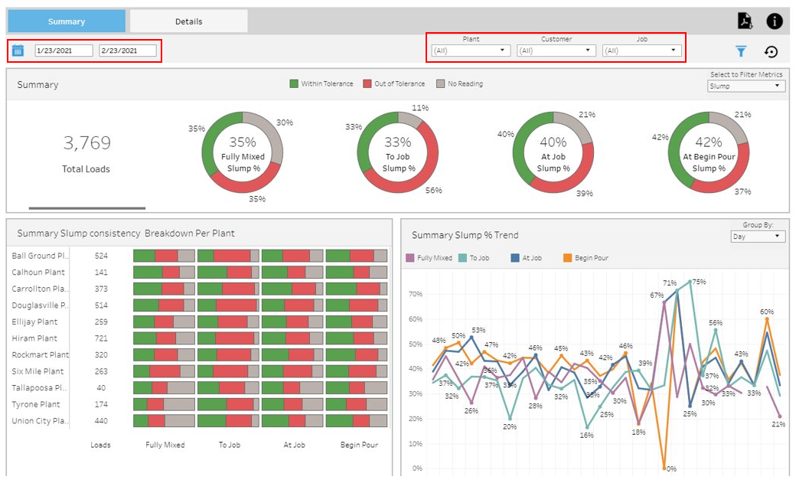Click the end date field 2/23/2021
This screenshot has height=493, width=809.
[127, 51]
